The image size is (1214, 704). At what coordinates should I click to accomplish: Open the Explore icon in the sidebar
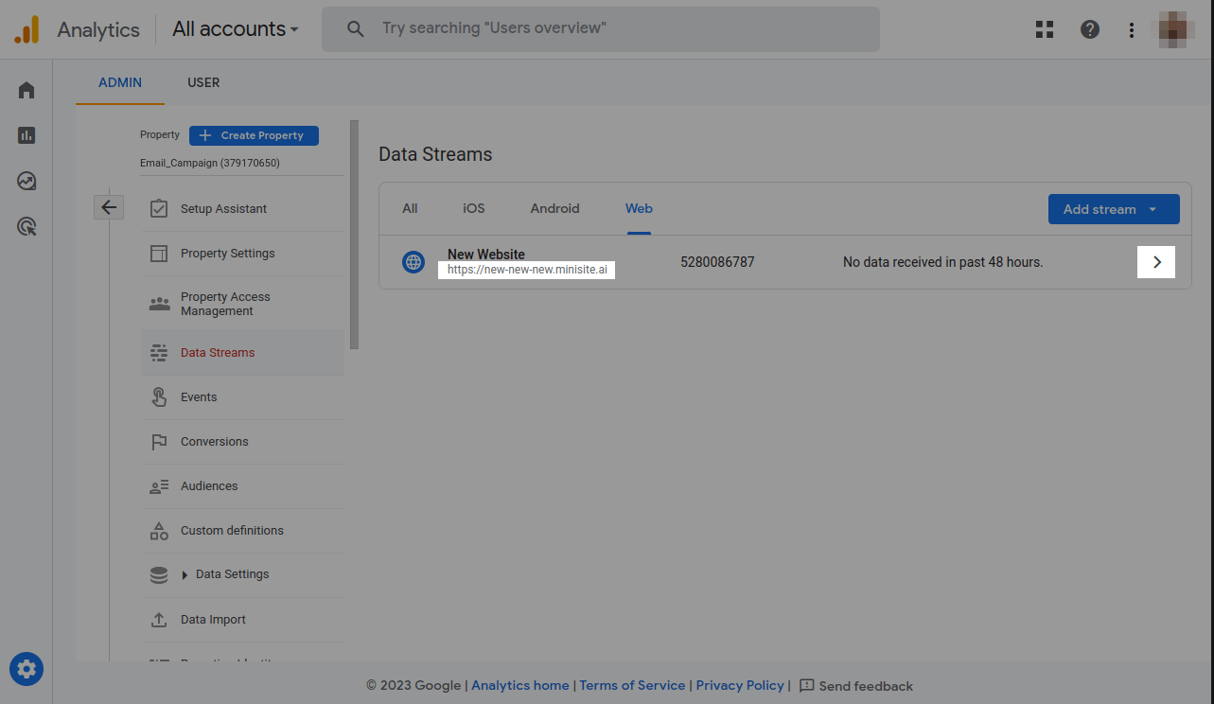26,181
